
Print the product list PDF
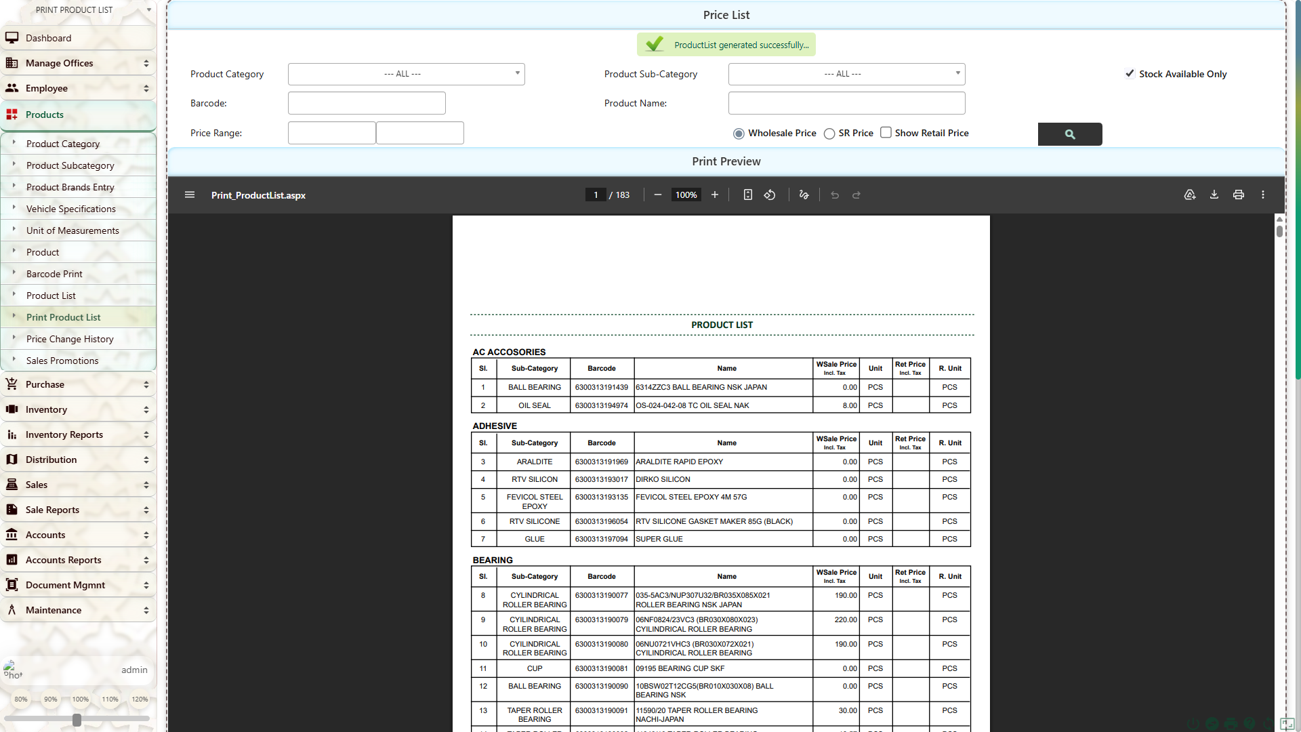(x=1238, y=195)
